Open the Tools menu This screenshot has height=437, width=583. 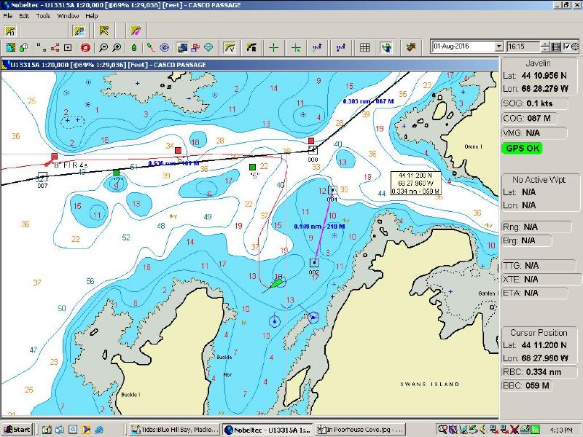click(x=43, y=15)
